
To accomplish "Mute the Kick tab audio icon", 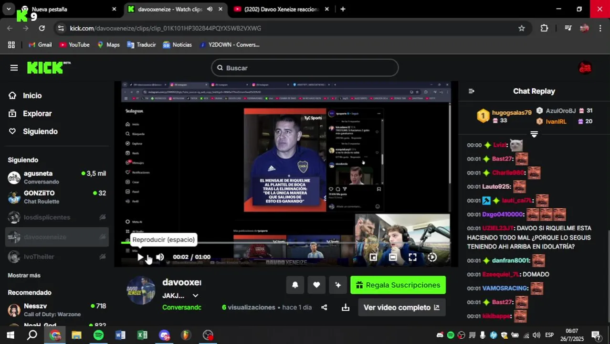I will (x=210, y=9).
